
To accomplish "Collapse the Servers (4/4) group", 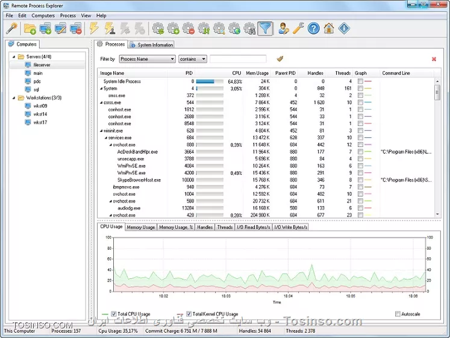I will point(14,57).
